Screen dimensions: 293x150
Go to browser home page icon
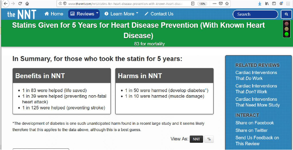tap(27, 4)
